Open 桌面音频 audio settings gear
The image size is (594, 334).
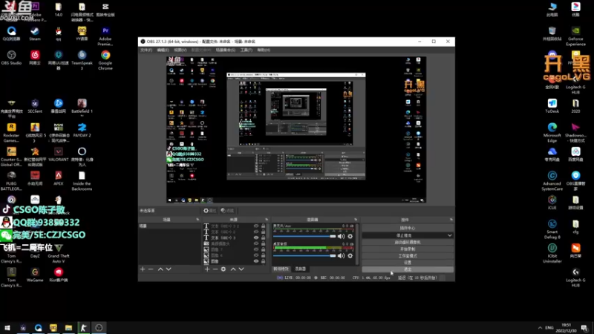[350, 255]
